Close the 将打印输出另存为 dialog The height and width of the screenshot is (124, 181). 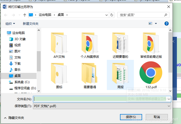(x=169, y=7)
